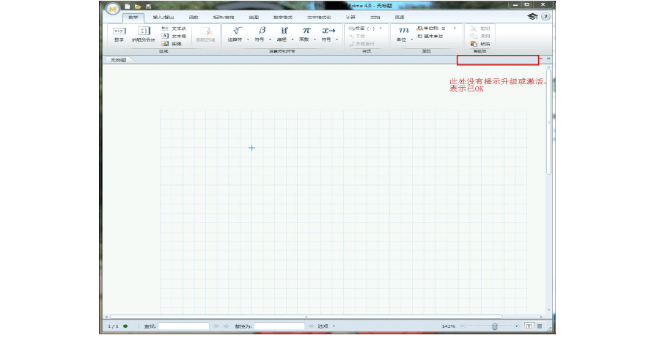Screen dimensions: 654x338
Task: Insert an image (图像)
Action: [x=172, y=44]
